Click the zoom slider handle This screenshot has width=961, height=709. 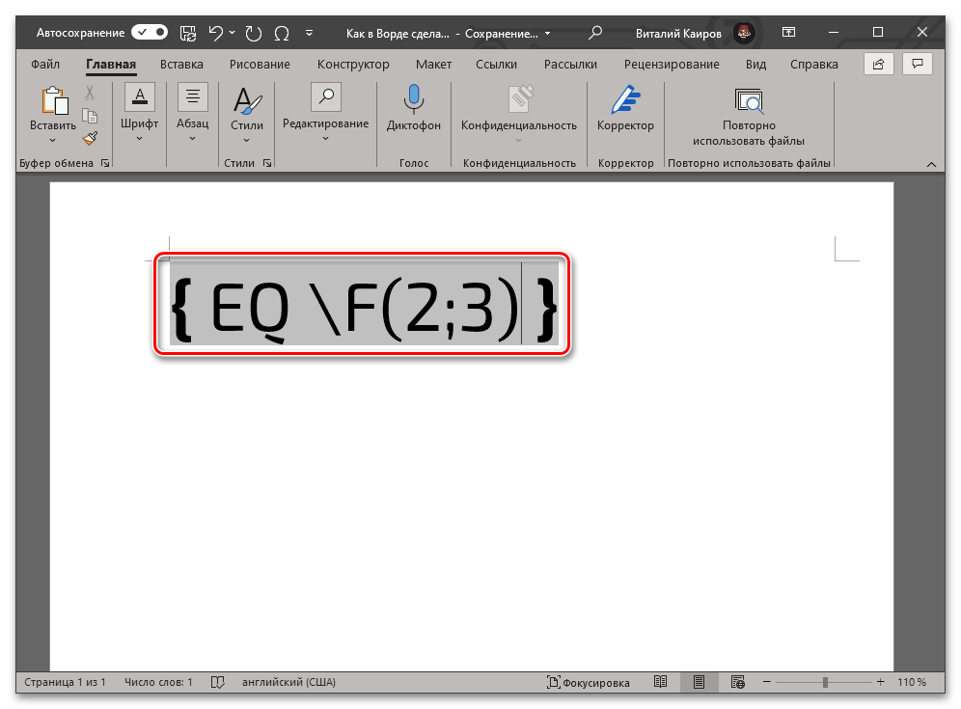tap(825, 682)
